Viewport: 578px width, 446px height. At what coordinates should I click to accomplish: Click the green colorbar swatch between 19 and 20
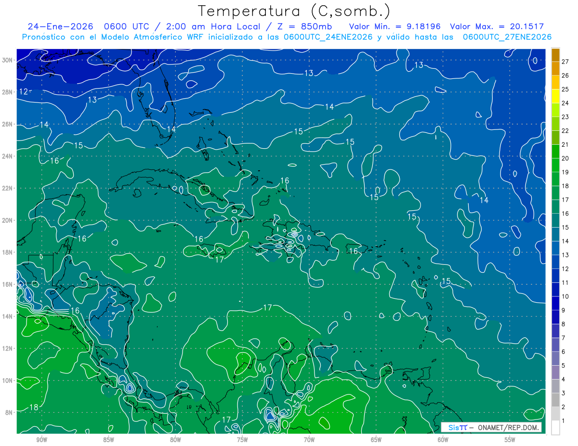pos(555,166)
